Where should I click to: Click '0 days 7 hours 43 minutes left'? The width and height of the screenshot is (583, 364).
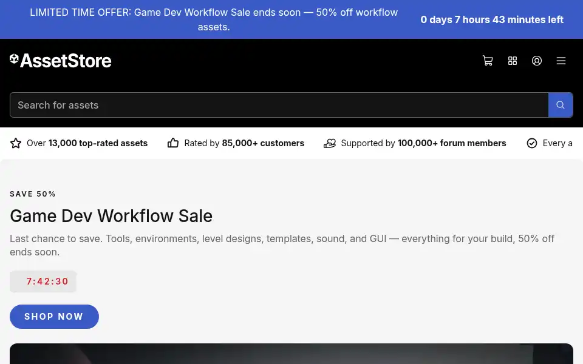coord(492,19)
